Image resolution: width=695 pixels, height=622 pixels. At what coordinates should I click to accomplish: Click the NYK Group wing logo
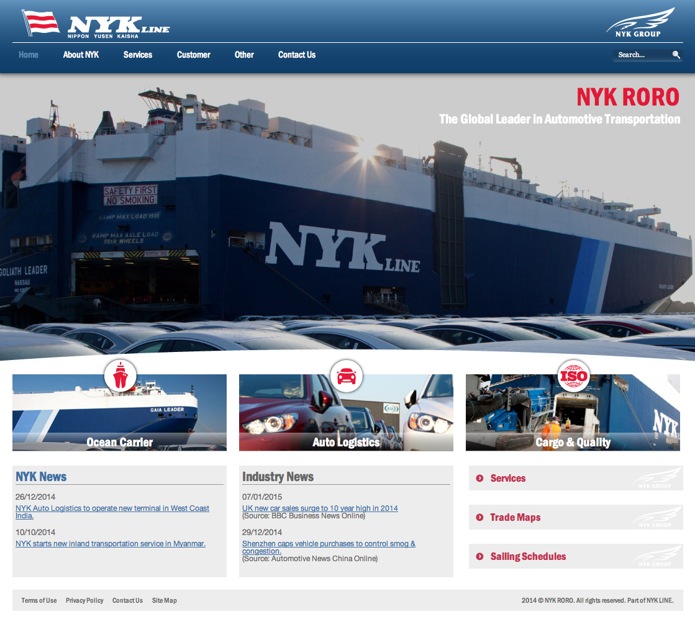(x=640, y=22)
